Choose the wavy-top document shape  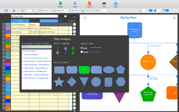coord(72,70)
